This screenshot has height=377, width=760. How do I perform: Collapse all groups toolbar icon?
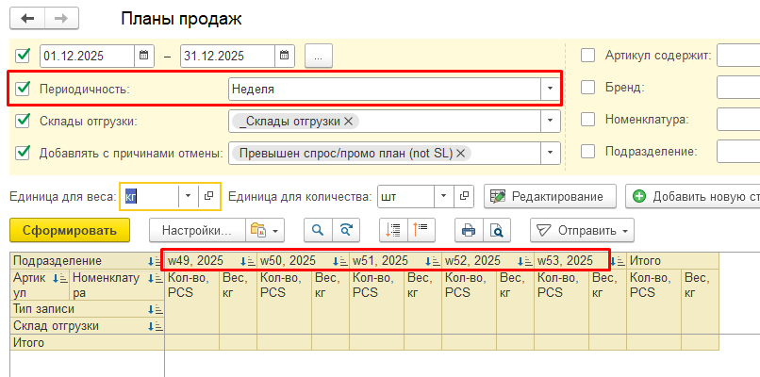pos(420,229)
